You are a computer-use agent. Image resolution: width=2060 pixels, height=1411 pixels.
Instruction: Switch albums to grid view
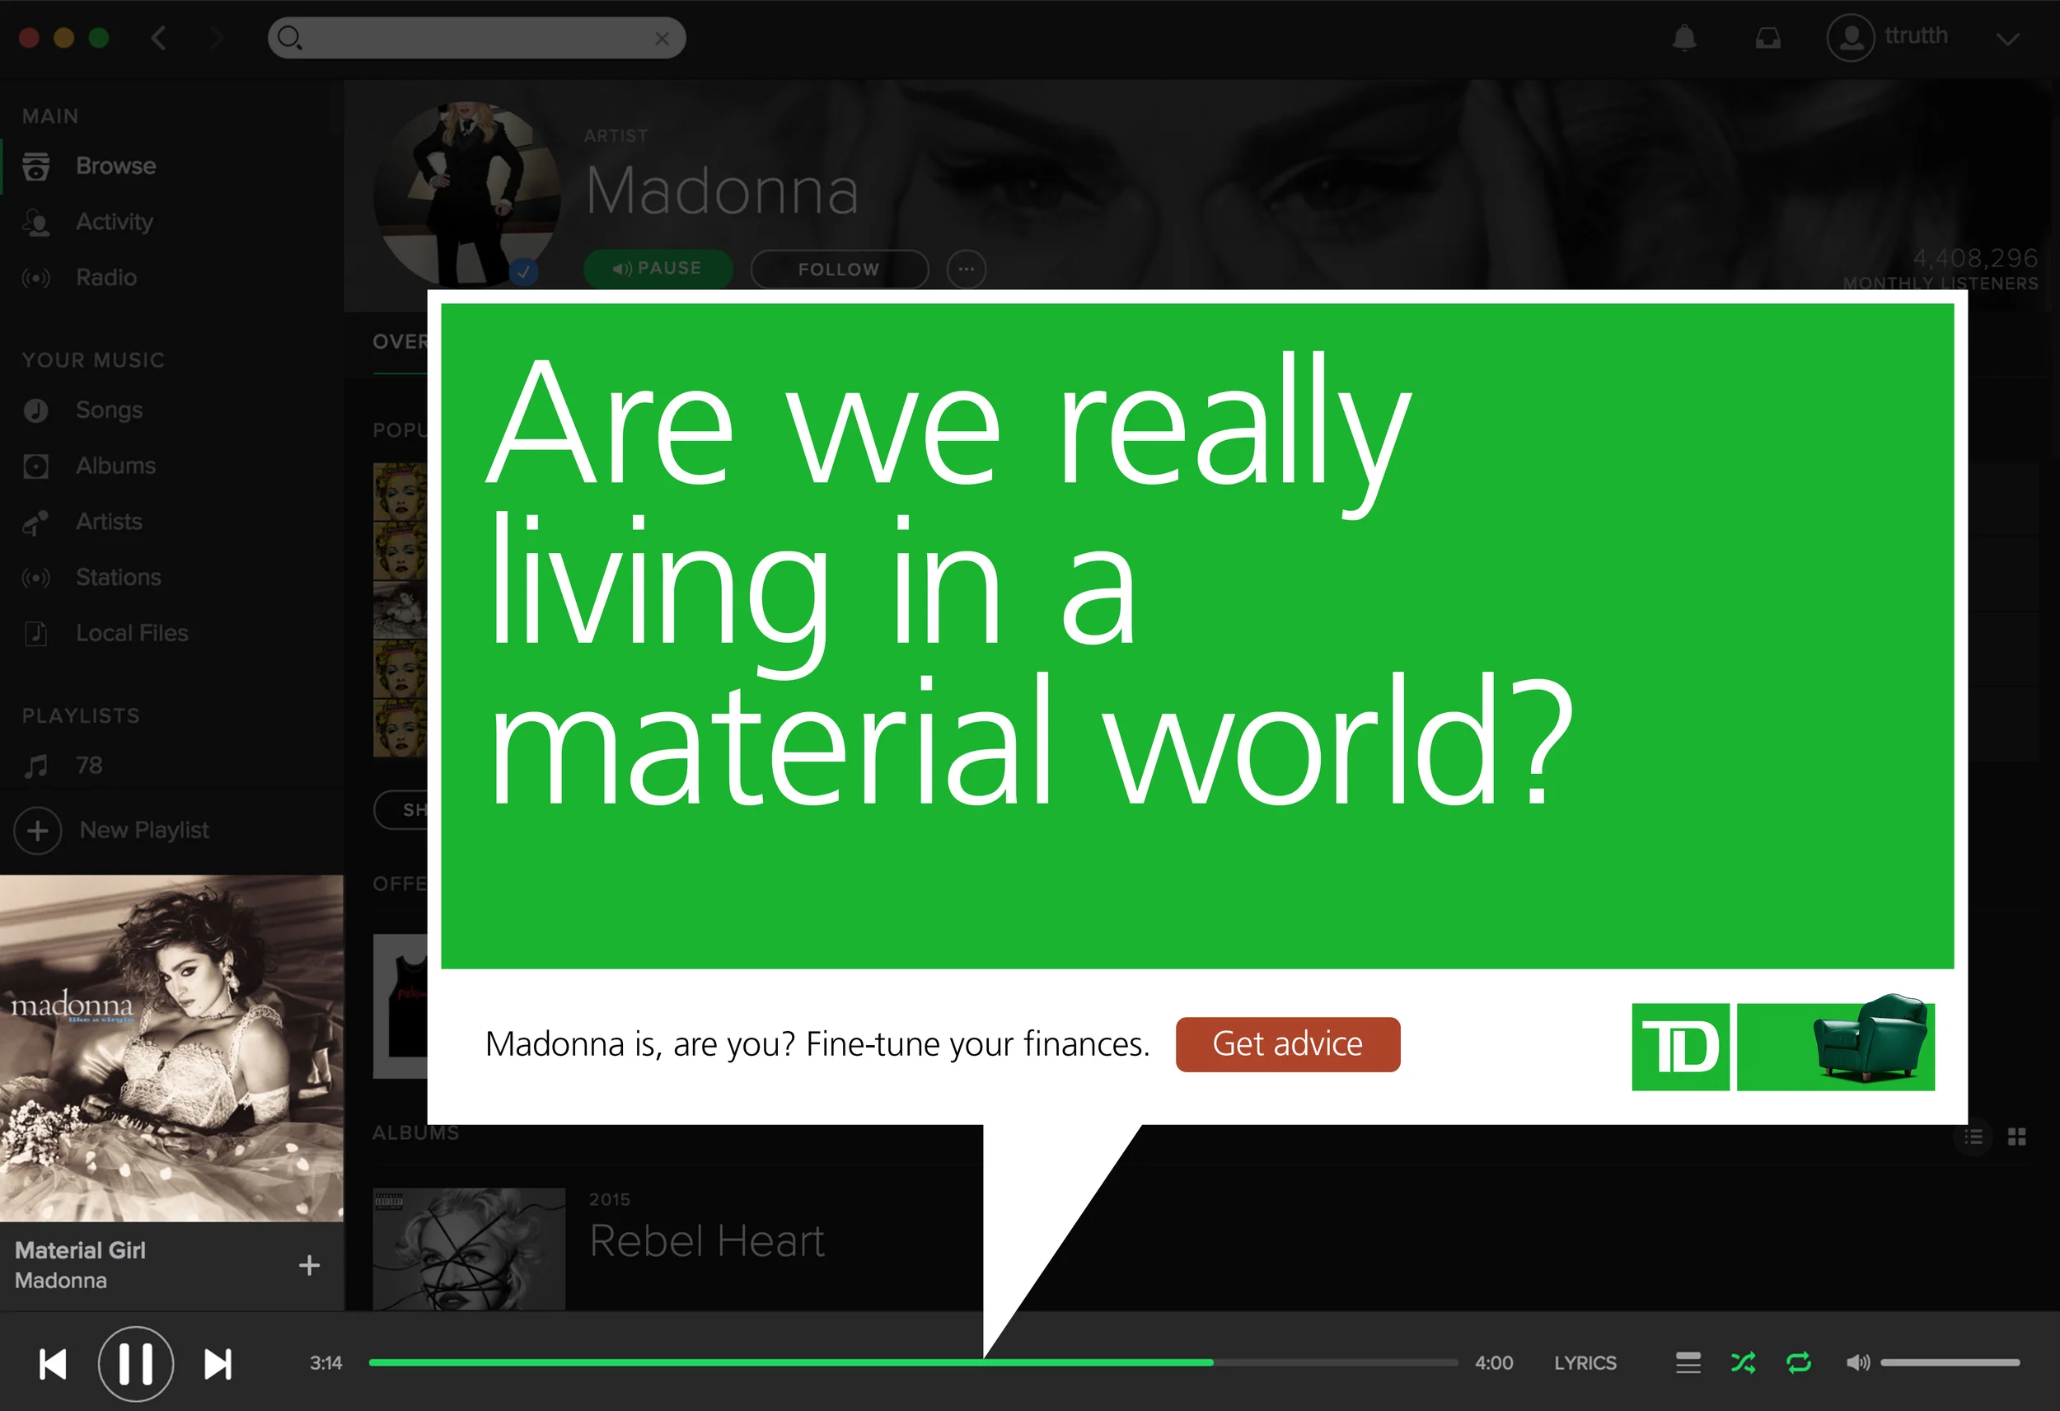(x=2017, y=1137)
